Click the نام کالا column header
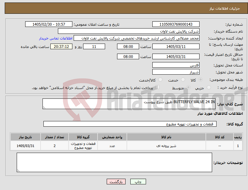This screenshot has height=190, width=248. [x=166, y=137]
